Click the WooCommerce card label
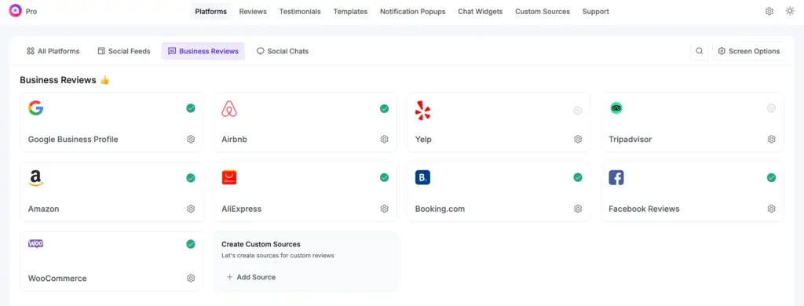The width and height of the screenshot is (804, 306). pyautogui.click(x=57, y=279)
